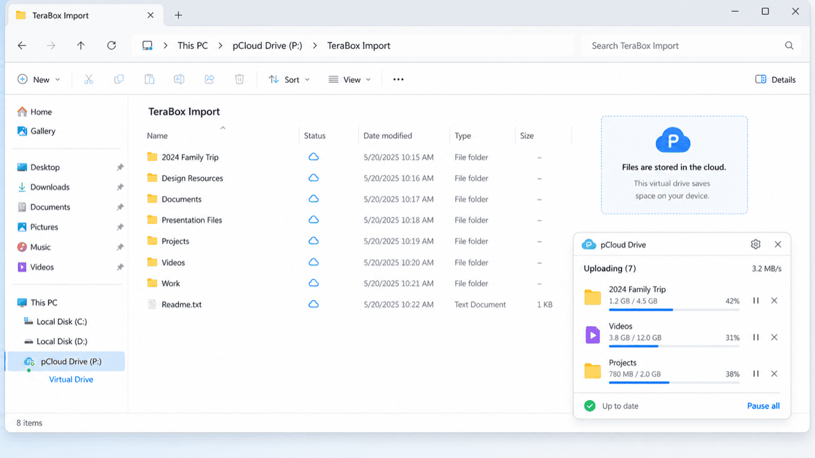Click the search magnifier icon
The image size is (815, 458).
(x=789, y=46)
